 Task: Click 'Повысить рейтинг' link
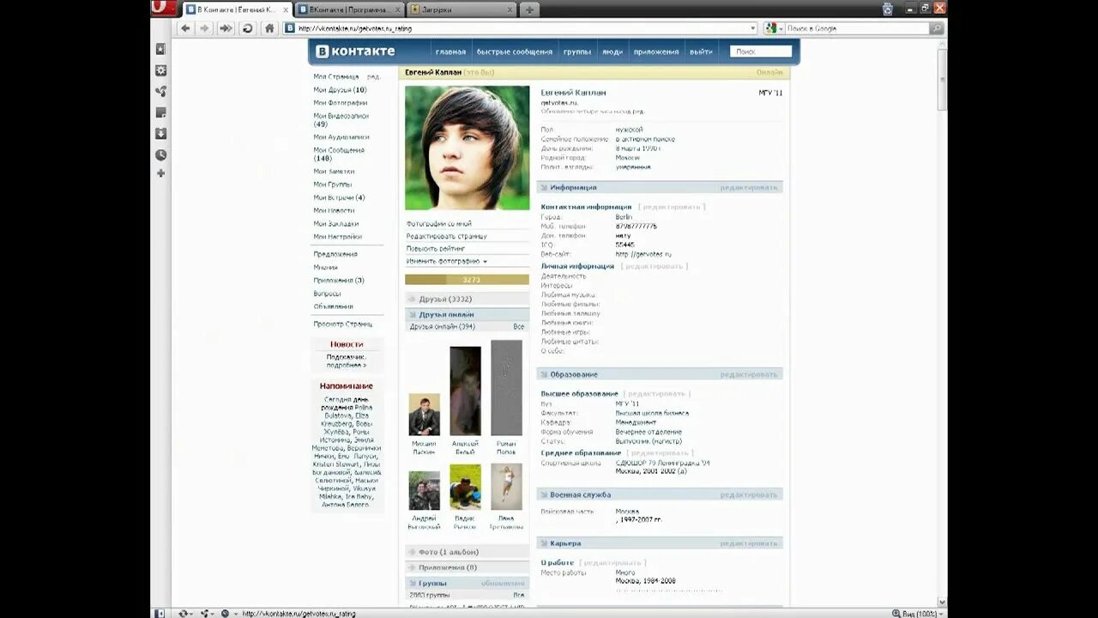tap(435, 248)
